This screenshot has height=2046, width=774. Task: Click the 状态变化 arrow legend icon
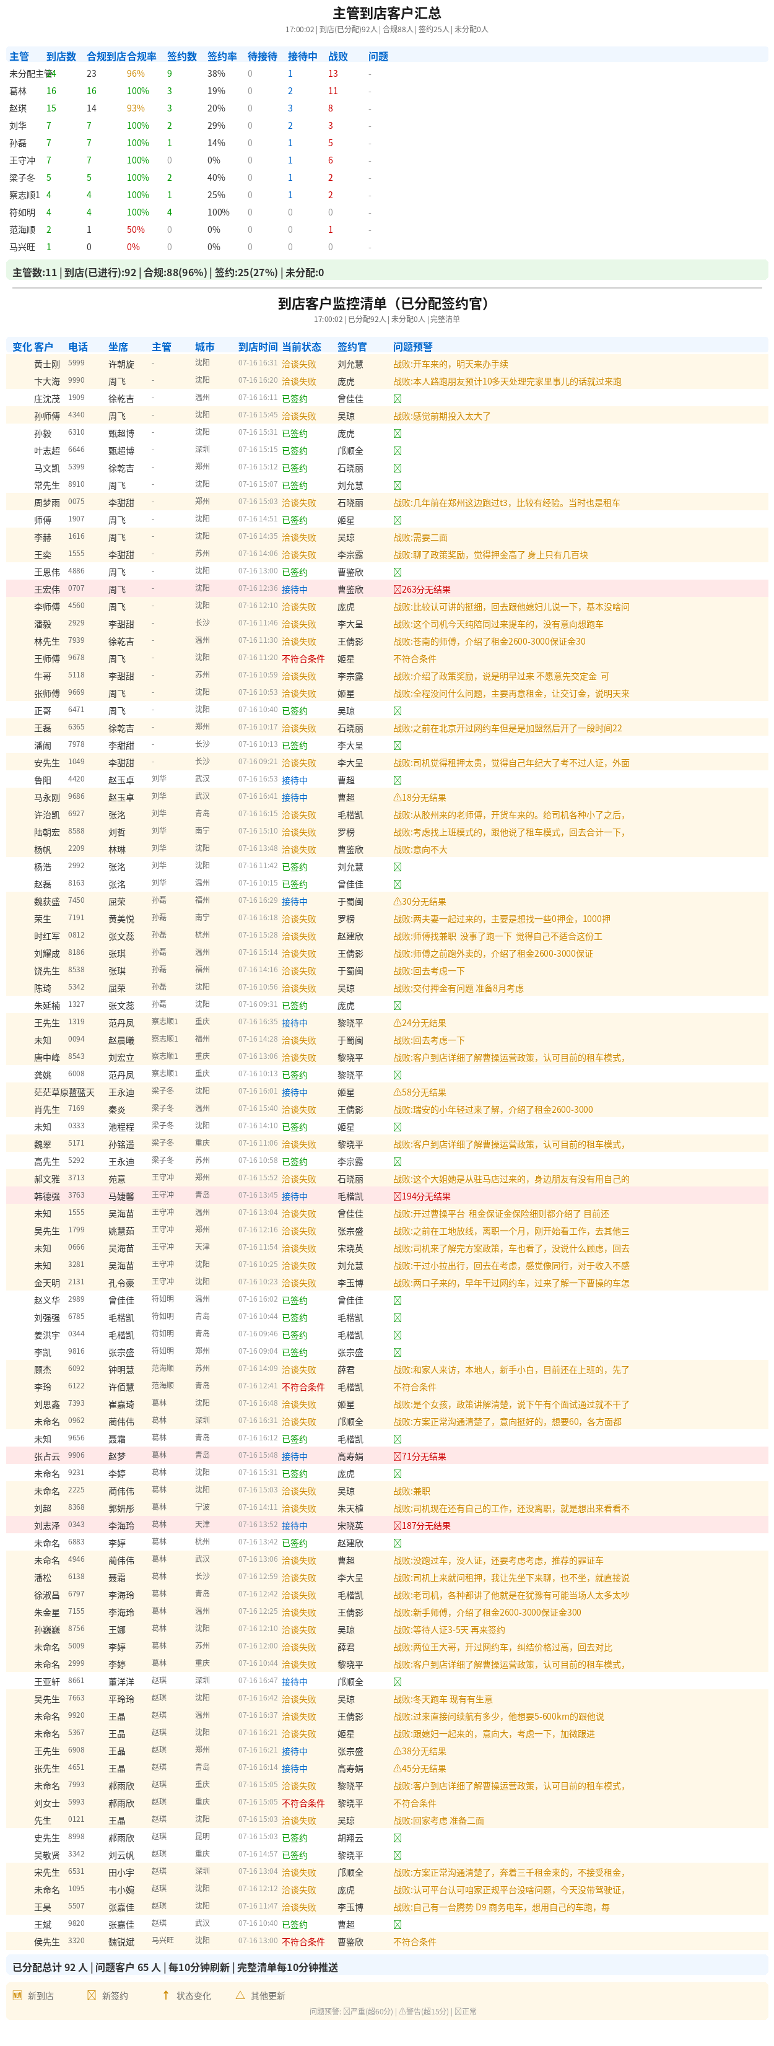pyautogui.click(x=166, y=1995)
